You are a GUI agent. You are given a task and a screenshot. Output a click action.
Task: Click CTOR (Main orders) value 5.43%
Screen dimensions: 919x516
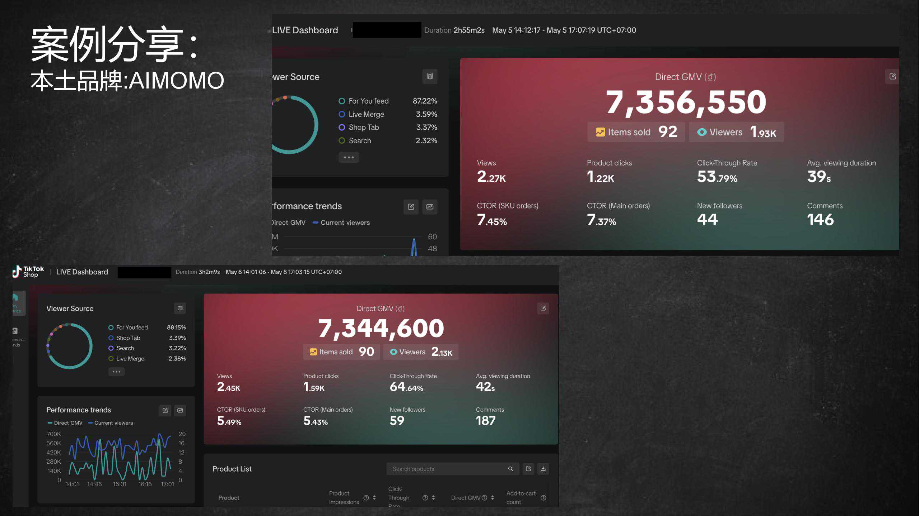click(x=315, y=421)
